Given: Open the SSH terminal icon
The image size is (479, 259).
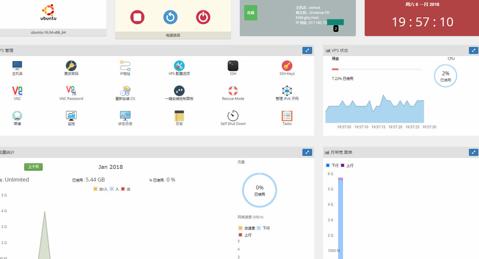Looking at the screenshot, I should click(x=233, y=66).
